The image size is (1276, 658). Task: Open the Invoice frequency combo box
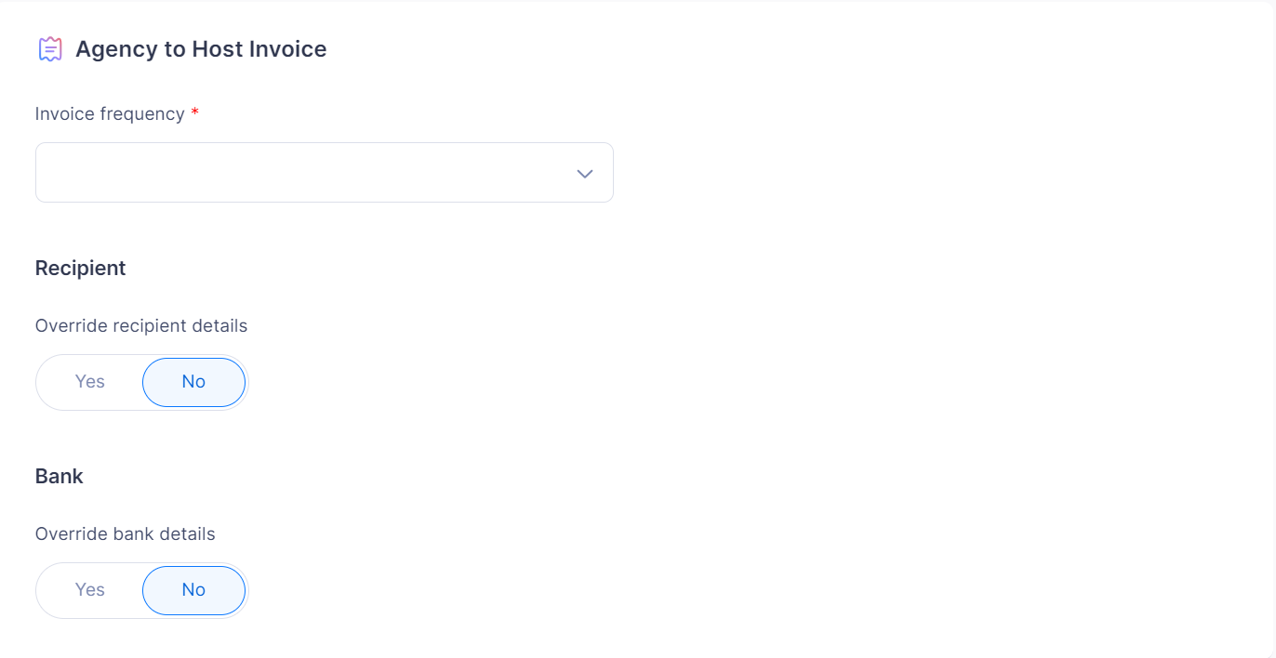tap(325, 172)
